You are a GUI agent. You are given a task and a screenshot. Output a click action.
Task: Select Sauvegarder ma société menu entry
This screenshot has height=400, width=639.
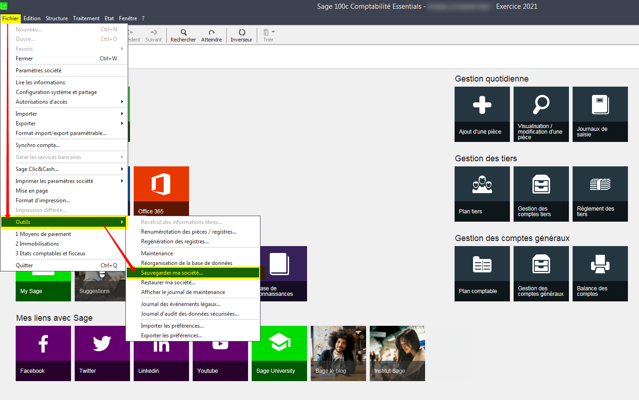[x=172, y=273]
